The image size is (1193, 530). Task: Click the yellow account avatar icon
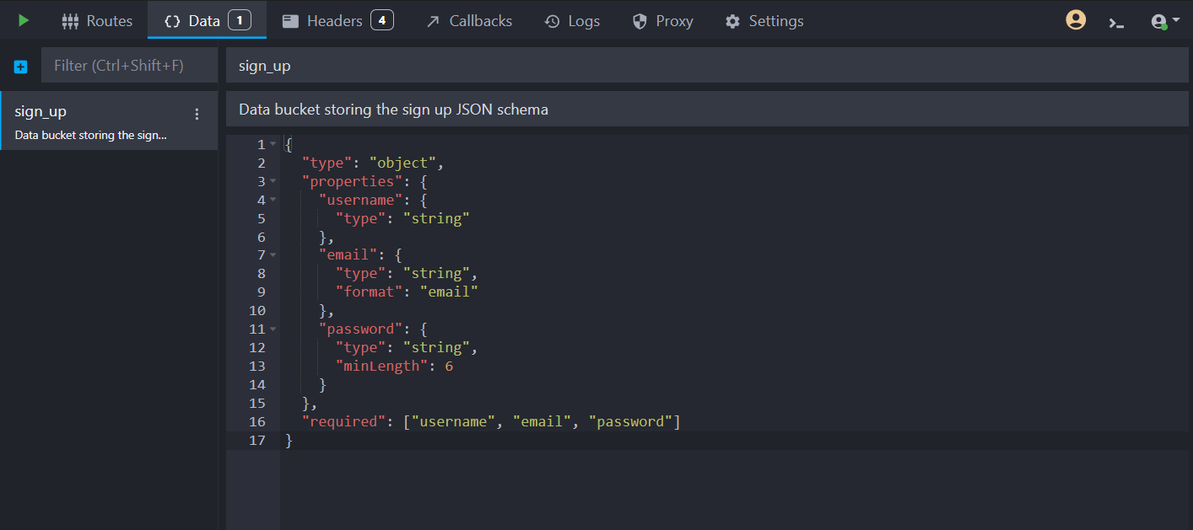click(1075, 19)
